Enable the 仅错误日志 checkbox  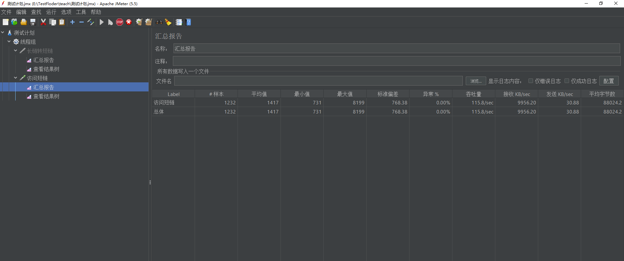tap(531, 81)
